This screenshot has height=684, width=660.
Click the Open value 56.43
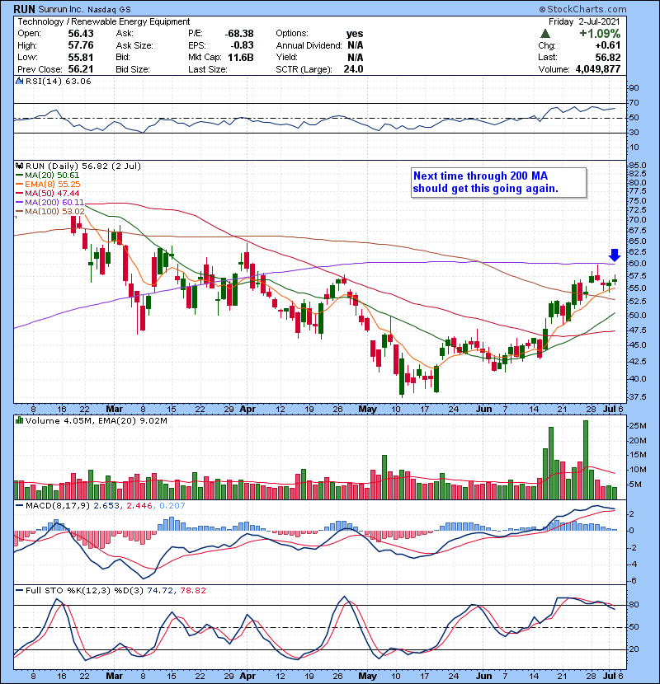tap(81, 34)
